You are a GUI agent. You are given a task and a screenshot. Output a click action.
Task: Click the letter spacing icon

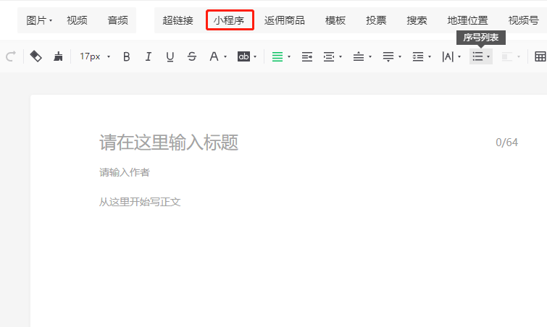coord(448,56)
